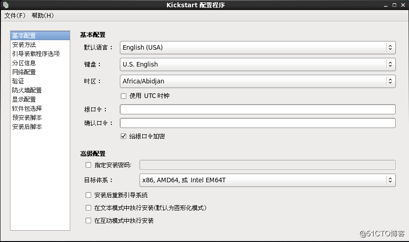Click the 指定安装密码 text field
409x242 pixels.
point(268,165)
